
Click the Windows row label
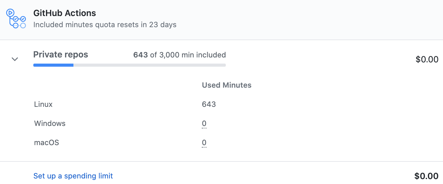[50, 123]
